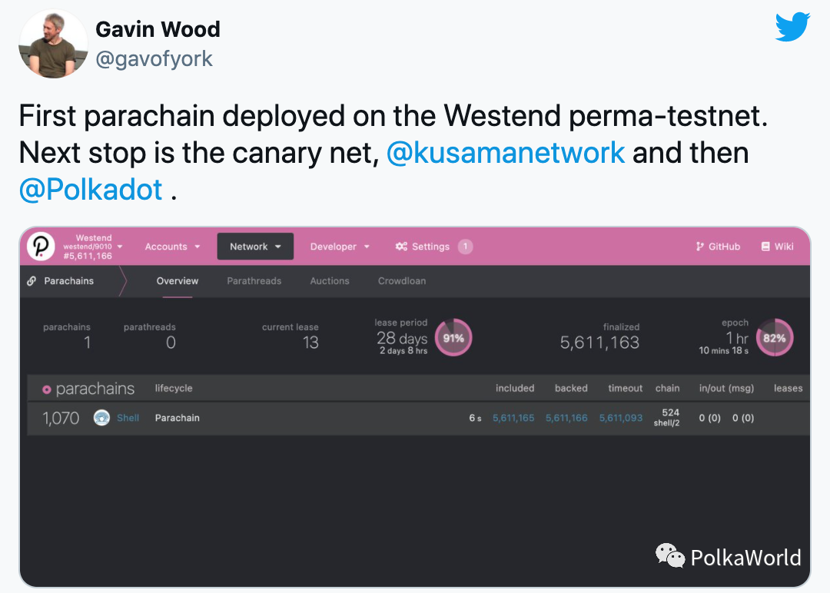
Task: Open the Crowdloan tab
Action: (401, 281)
